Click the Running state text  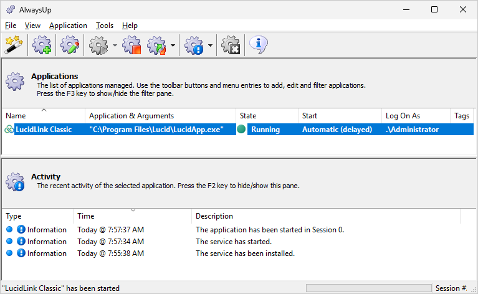click(x=265, y=130)
